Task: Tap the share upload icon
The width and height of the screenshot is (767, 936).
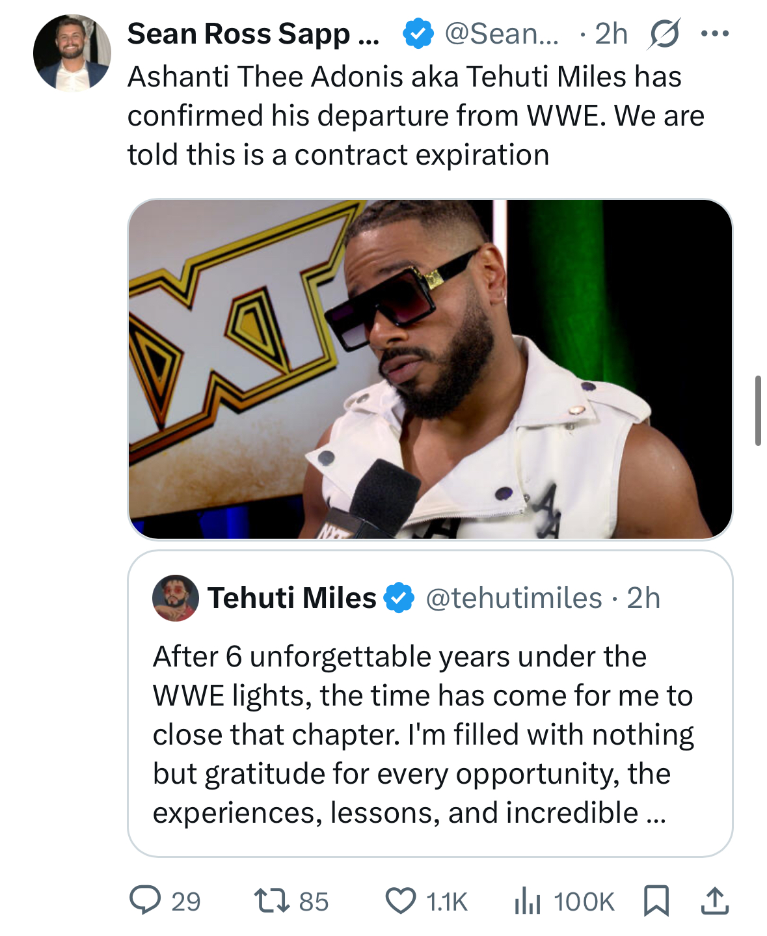Action: point(714,901)
